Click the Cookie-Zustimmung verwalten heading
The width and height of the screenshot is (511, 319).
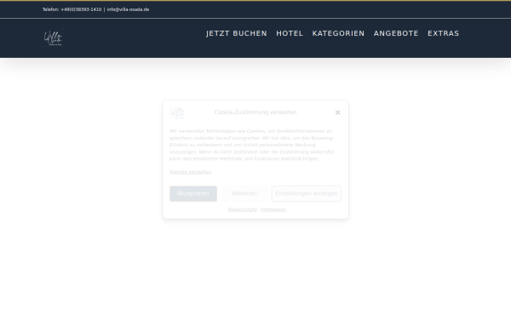click(x=255, y=112)
